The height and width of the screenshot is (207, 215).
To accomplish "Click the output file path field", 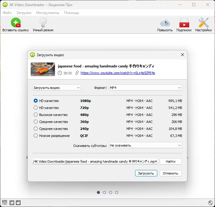I will (95, 161).
